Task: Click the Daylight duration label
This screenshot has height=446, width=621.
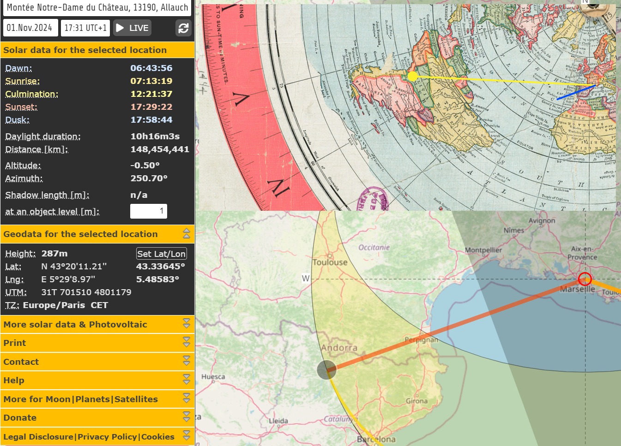Action: [x=42, y=137]
